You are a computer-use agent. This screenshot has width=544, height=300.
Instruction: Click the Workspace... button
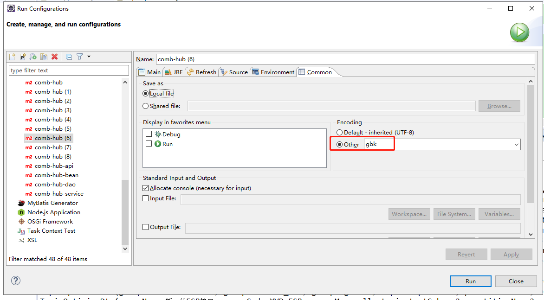click(409, 214)
